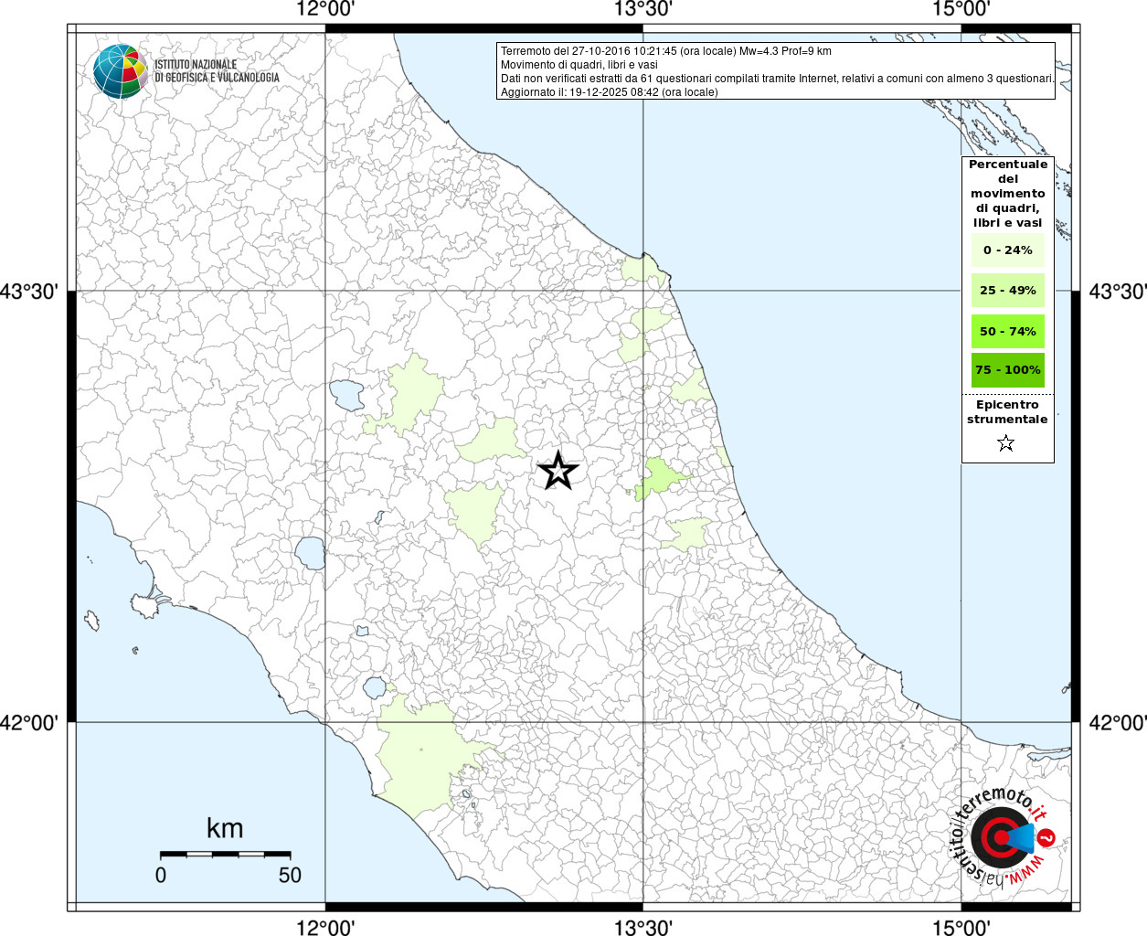Click the 'Dati non verificati' info line
This screenshot has height=936, width=1147.
778,79
